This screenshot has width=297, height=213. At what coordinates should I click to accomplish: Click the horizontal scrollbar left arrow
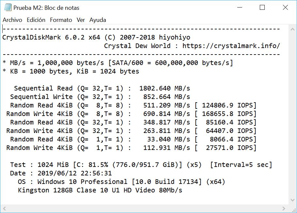[x=4, y=209]
